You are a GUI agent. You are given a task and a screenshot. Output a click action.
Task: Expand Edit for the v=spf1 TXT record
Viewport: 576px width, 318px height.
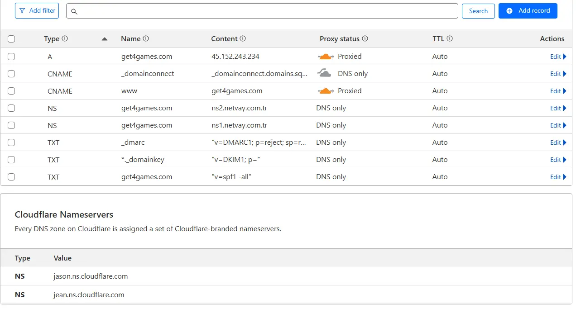pos(558,177)
